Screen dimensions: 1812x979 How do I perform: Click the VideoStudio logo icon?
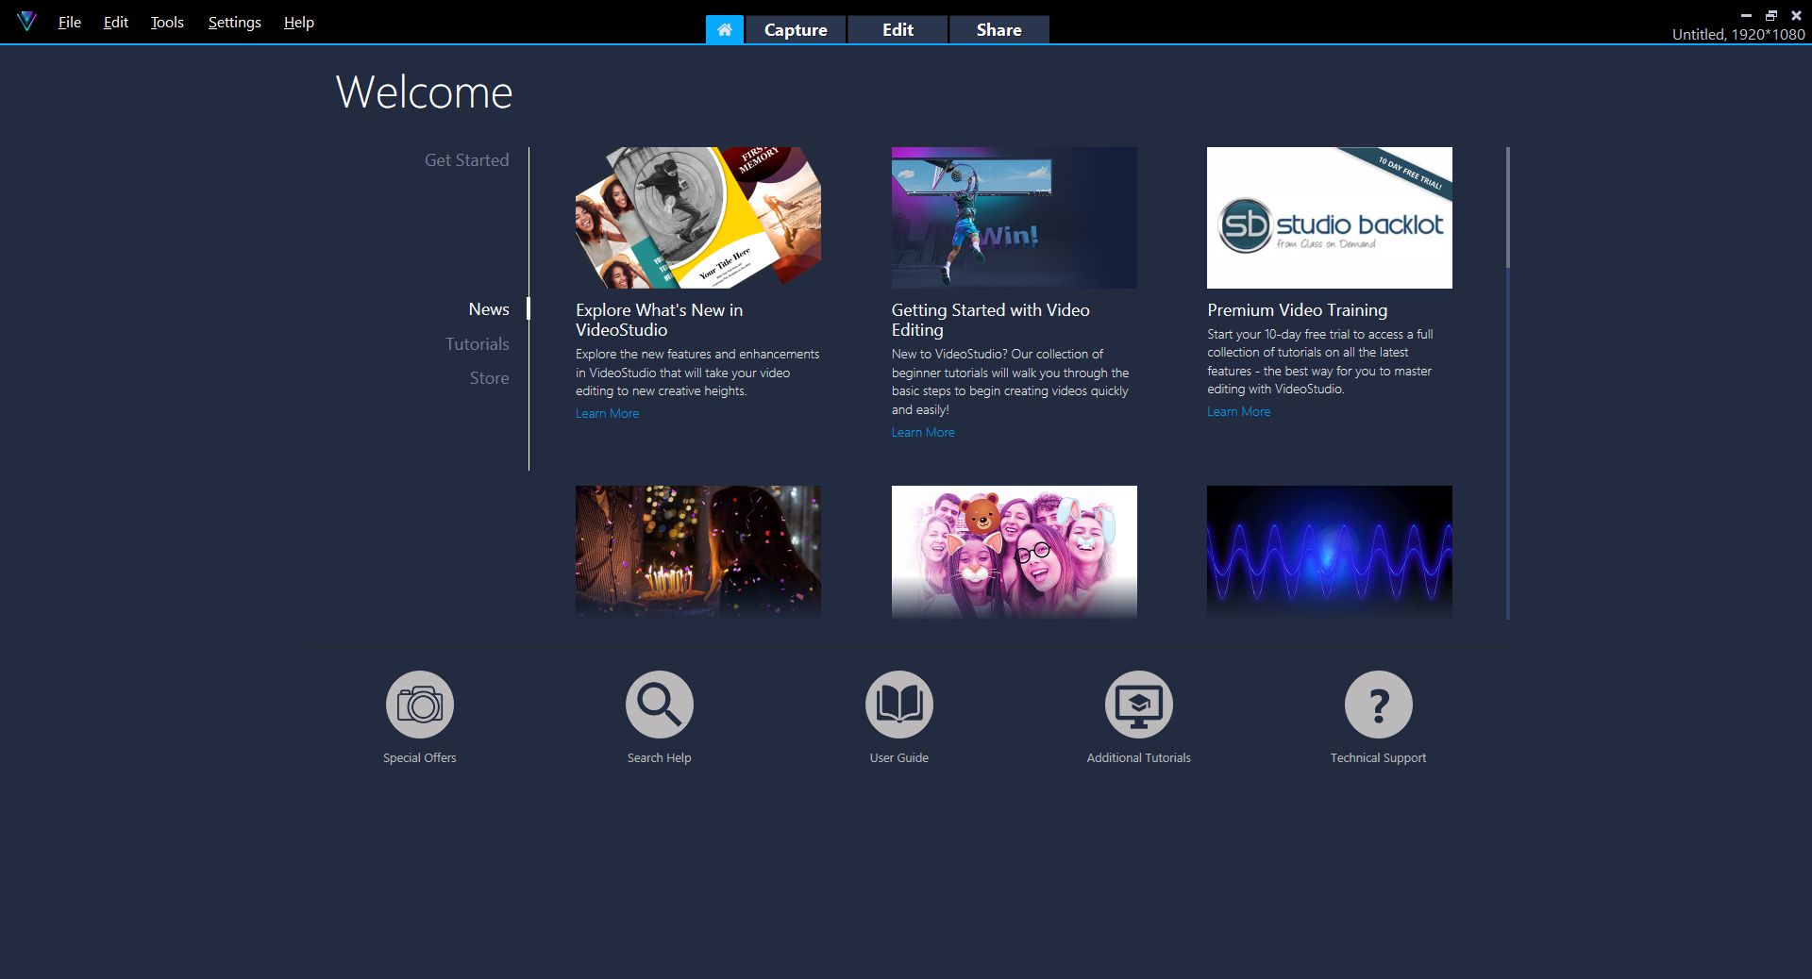point(26,22)
